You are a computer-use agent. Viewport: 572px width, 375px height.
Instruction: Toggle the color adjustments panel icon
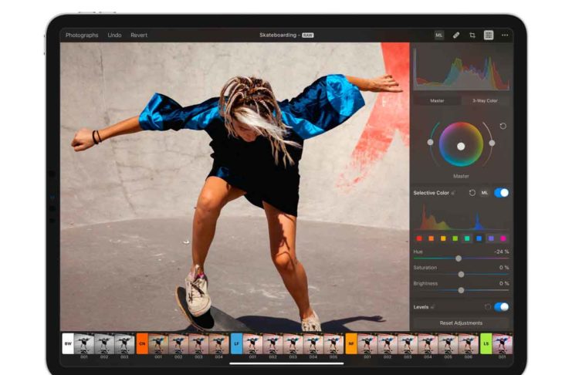(x=489, y=35)
